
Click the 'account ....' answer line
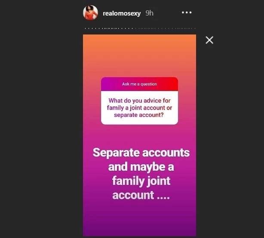141,195
